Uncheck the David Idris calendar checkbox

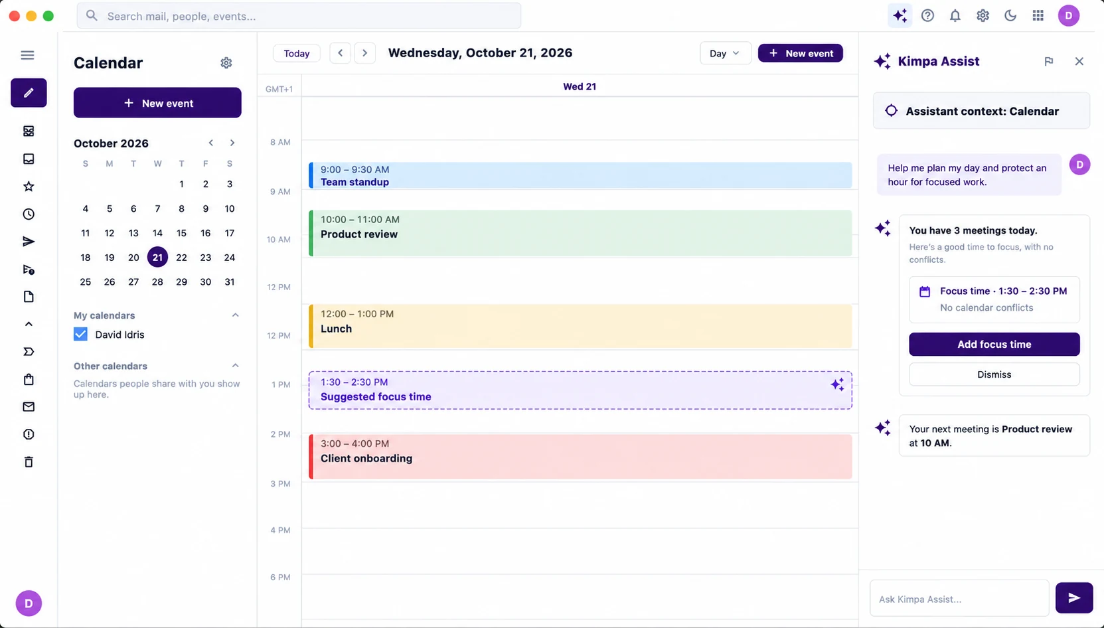80,335
